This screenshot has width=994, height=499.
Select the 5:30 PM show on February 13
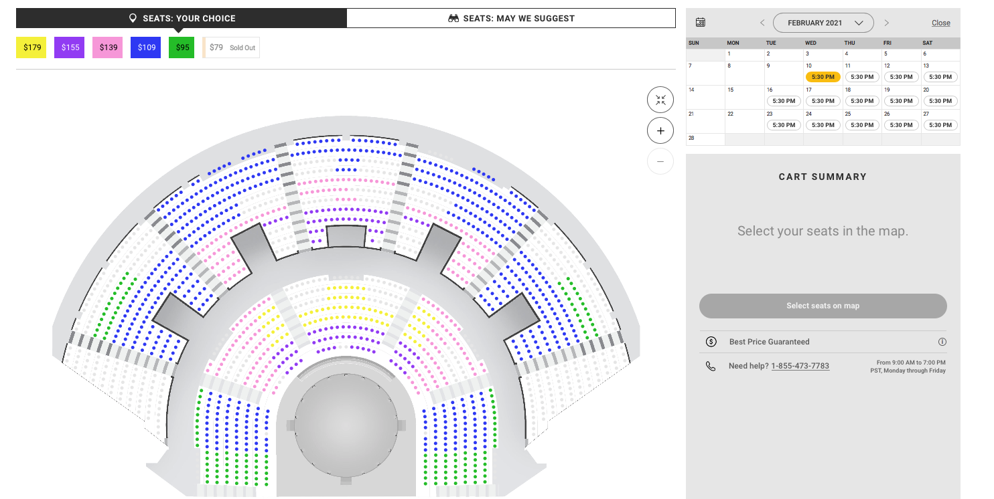coord(940,77)
